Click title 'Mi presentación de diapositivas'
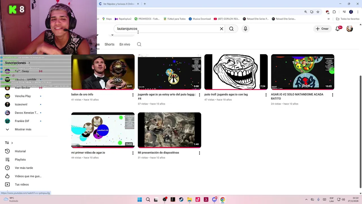Image resolution: width=362 pixels, height=204 pixels. [158, 152]
